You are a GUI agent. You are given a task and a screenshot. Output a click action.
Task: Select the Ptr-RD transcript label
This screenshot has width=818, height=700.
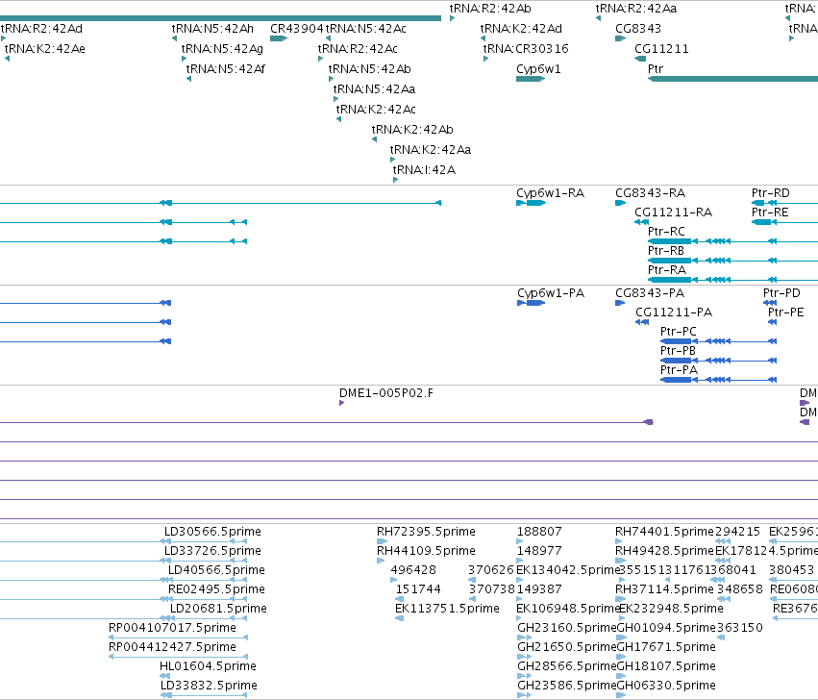[x=771, y=193]
